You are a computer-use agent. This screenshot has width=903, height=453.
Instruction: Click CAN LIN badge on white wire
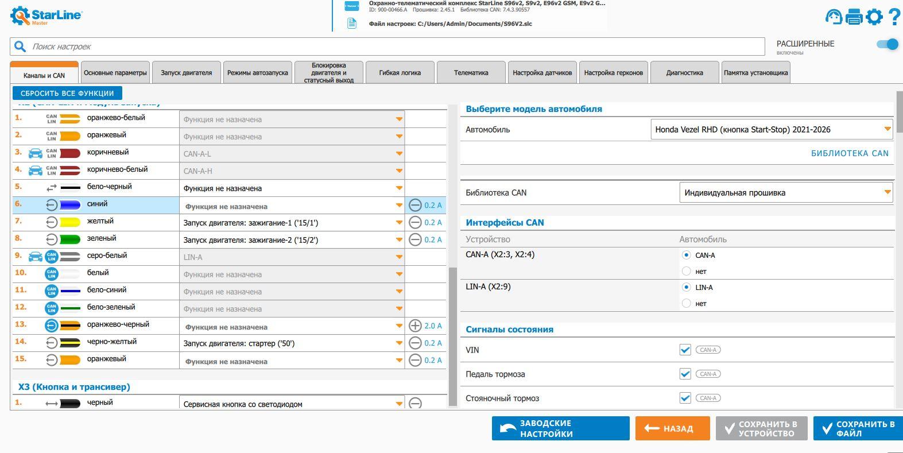coord(52,274)
